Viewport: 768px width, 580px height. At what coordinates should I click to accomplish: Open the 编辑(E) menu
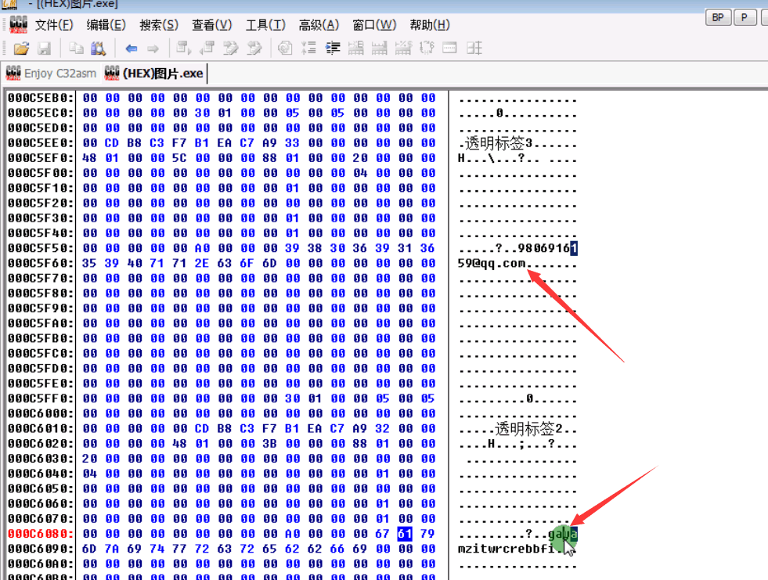[x=106, y=25]
